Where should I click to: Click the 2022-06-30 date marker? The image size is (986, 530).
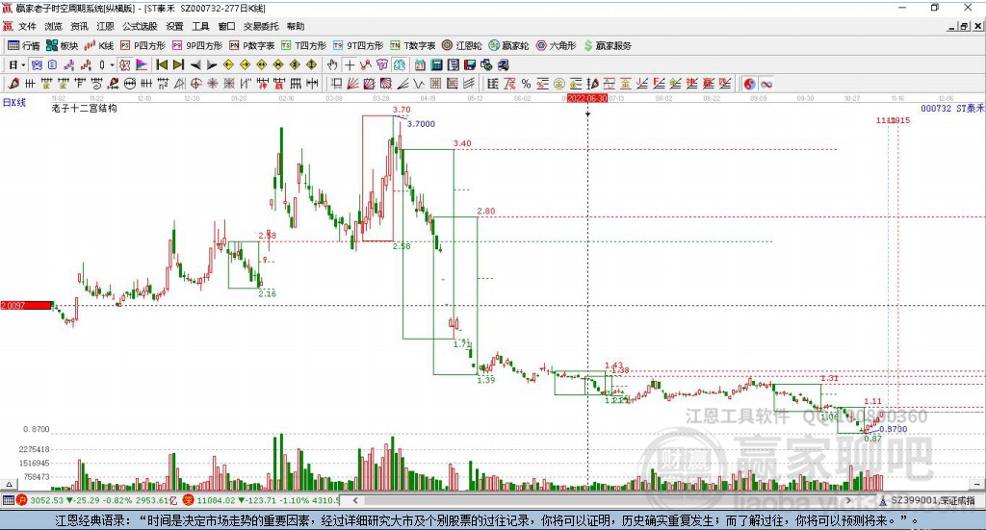[586, 98]
